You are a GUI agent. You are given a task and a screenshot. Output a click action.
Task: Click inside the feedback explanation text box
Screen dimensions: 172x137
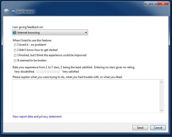point(86,96)
